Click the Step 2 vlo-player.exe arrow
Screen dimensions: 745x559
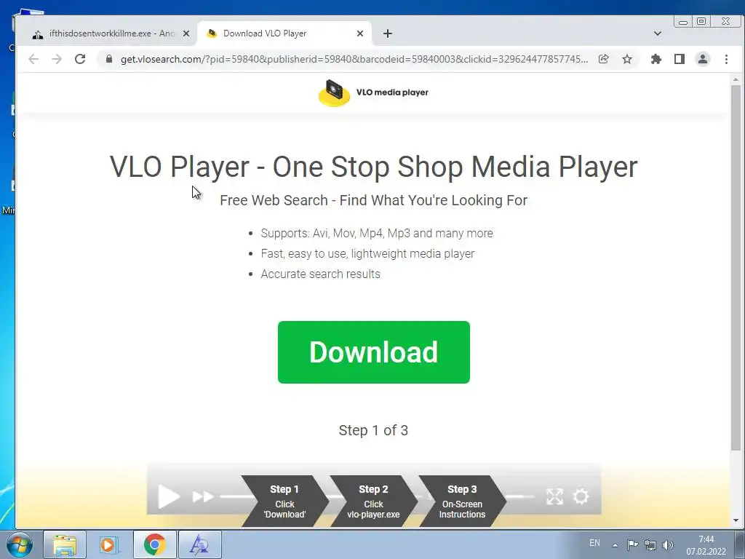373,501
